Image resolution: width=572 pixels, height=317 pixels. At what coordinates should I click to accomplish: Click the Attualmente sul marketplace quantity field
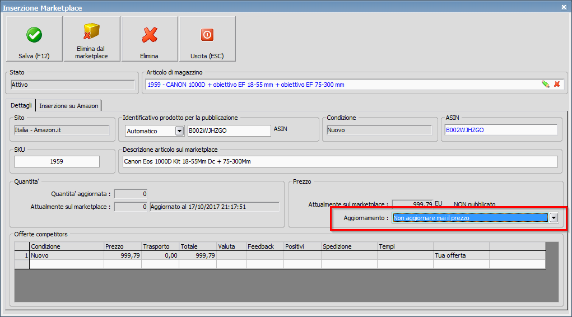(131, 207)
